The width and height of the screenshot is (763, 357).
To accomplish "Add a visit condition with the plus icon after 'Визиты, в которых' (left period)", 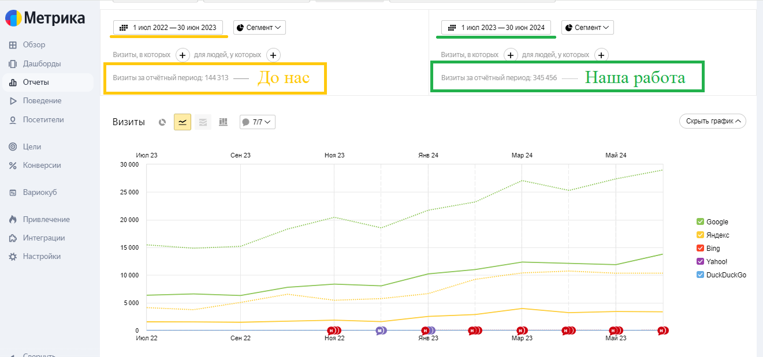I will click(x=182, y=55).
